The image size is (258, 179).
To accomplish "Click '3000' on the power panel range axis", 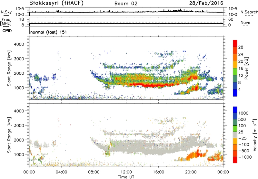I will coord(19,59).
